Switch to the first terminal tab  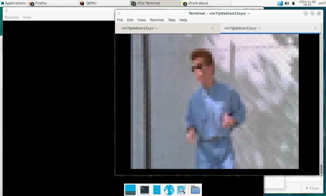[168, 28]
